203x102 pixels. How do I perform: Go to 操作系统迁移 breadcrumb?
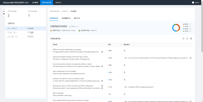[55, 11]
